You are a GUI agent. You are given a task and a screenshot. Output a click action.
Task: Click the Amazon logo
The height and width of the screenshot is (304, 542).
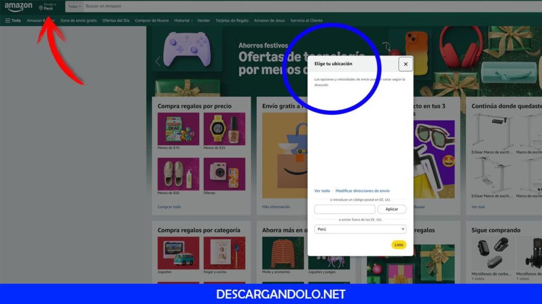[x=18, y=6]
